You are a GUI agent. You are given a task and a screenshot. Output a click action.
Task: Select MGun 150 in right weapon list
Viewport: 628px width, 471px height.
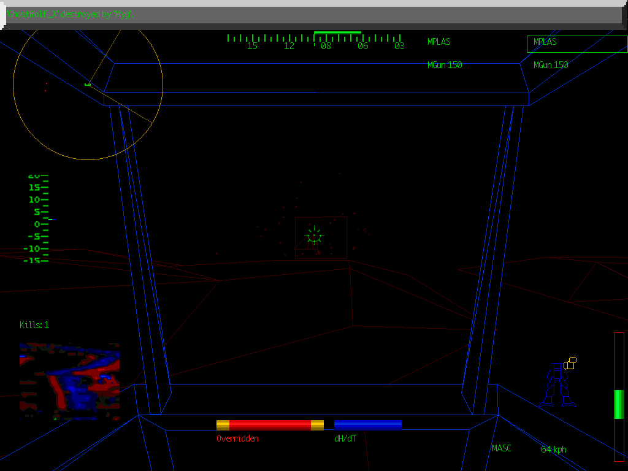pyautogui.click(x=550, y=65)
